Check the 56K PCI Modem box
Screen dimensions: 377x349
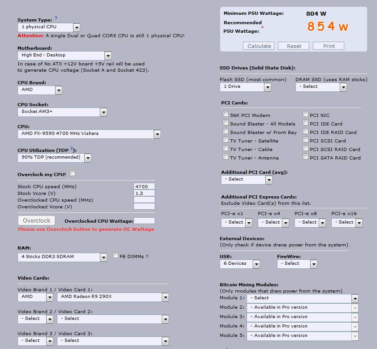click(x=225, y=114)
